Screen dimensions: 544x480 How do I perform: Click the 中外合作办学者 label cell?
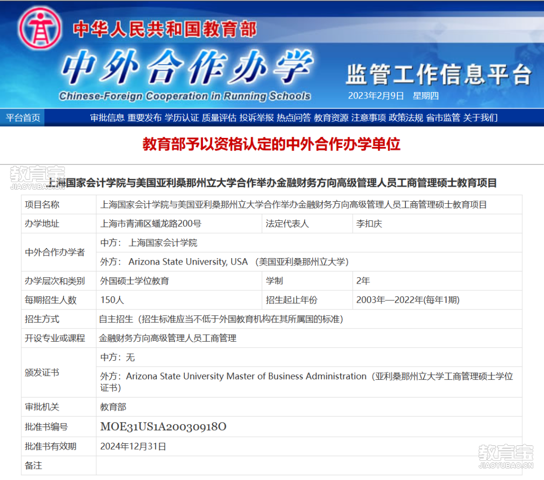click(x=58, y=252)
